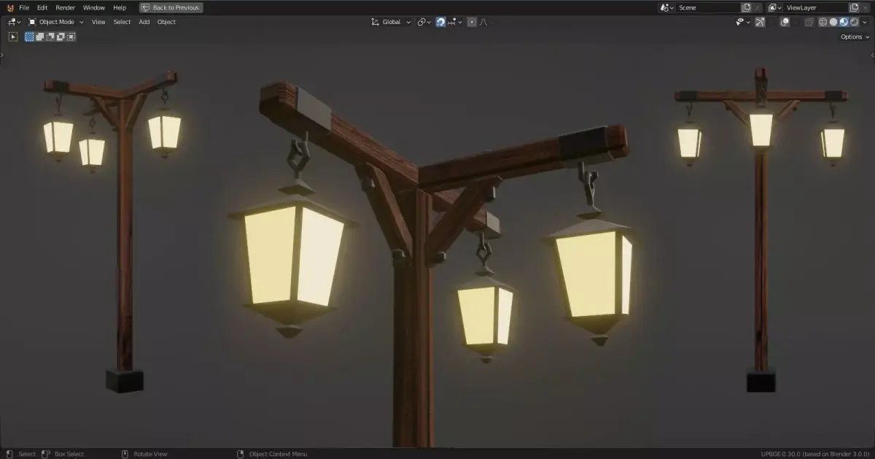Switch to material preview shading
875x459 pixels.
click(844, 22)
